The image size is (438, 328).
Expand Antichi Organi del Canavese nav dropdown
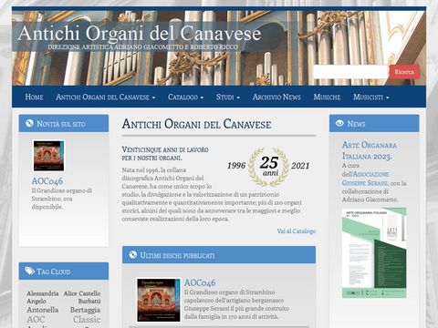[x=106, y=97]
